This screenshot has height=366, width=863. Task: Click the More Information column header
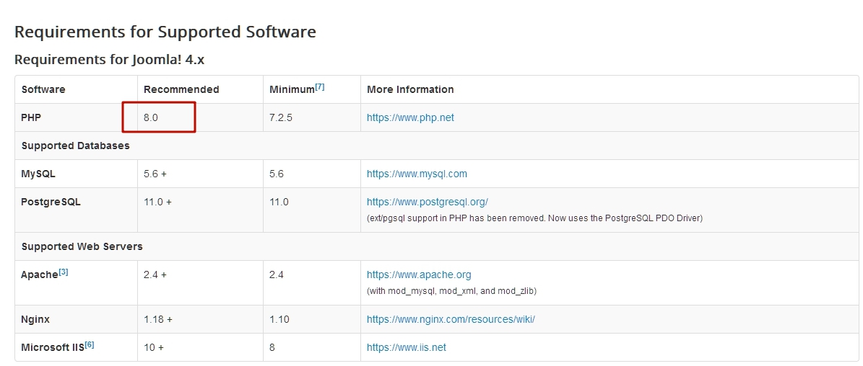coord(410,89)
